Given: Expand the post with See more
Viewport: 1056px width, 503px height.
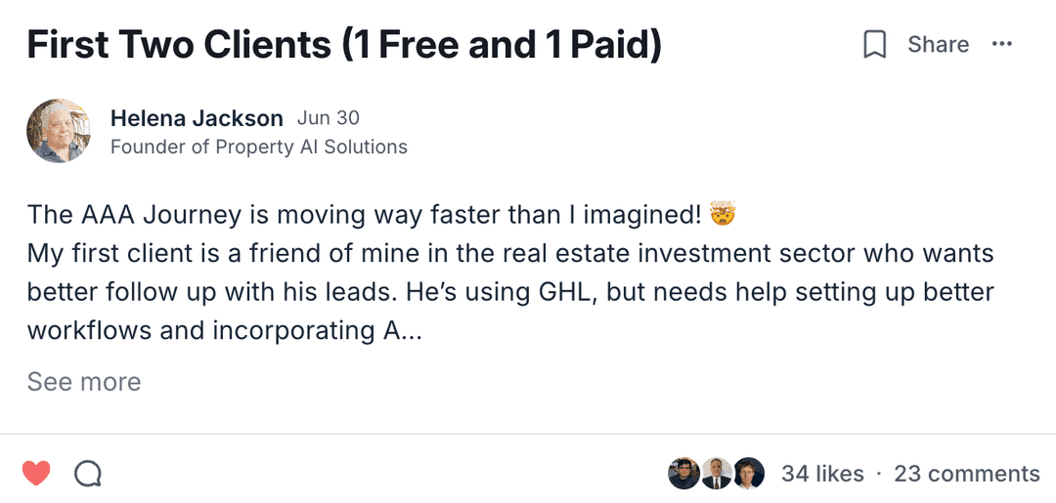Looking at the screenshot, I should (x=84, y=382).
